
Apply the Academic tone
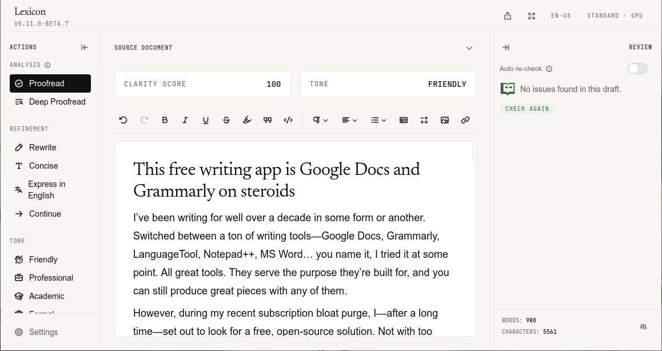coord(50,296)
